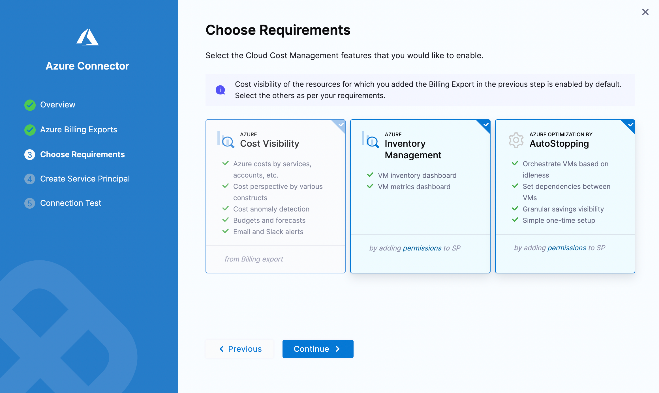Viewport: 659px width, 393px height.
Task: Close the Azure Connector dialog
Action: tap(645, 12)
